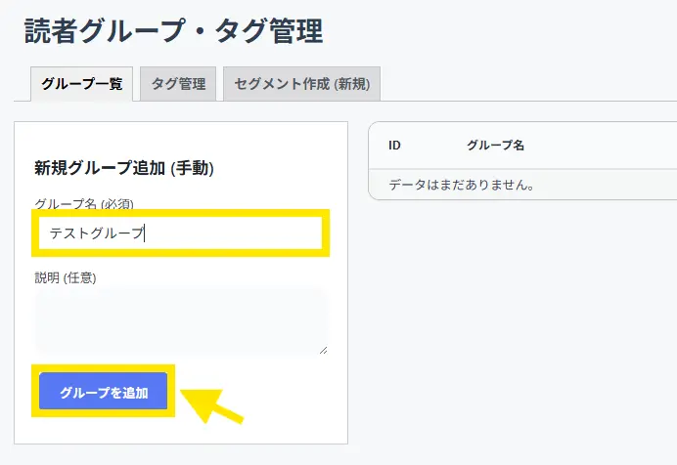
Task: Select the グループ一覧 tab
Action: 81,84
